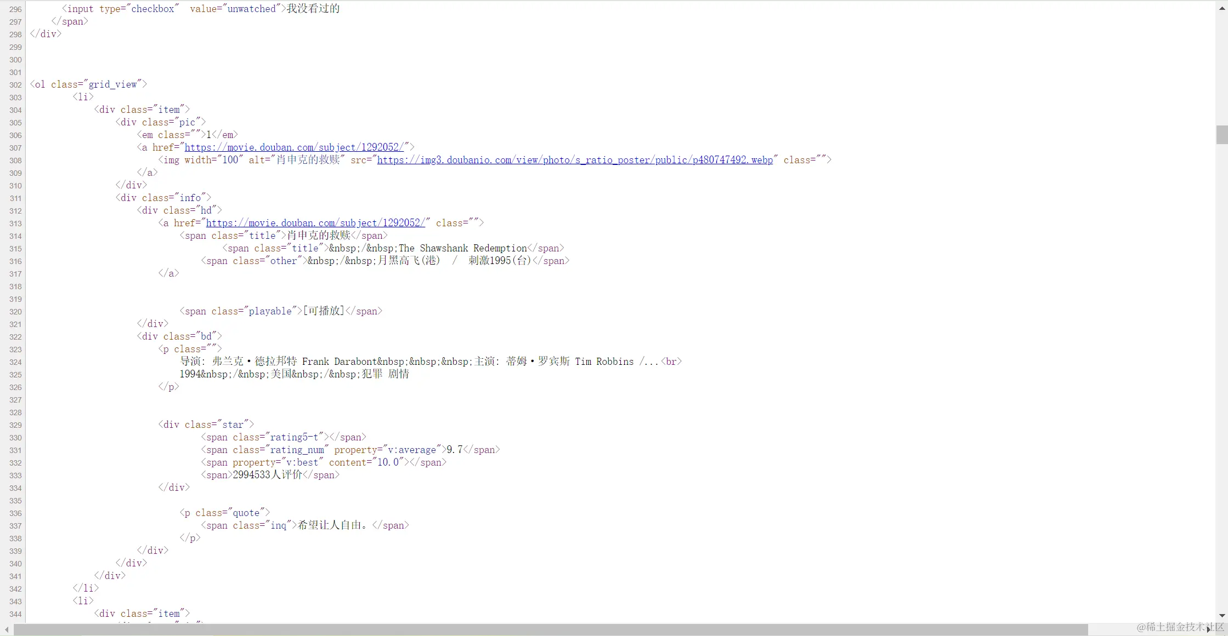
Task: Click the [可播放] playable span text
Action: pos(324,311)
